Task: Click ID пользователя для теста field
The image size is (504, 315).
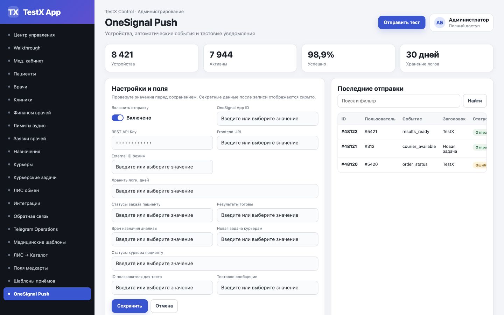Action: click(162, 288)
